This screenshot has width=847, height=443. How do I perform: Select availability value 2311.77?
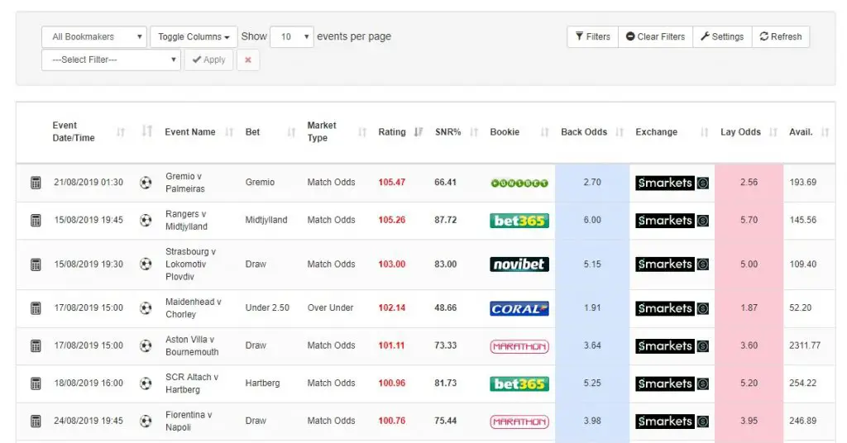point(804,345)
